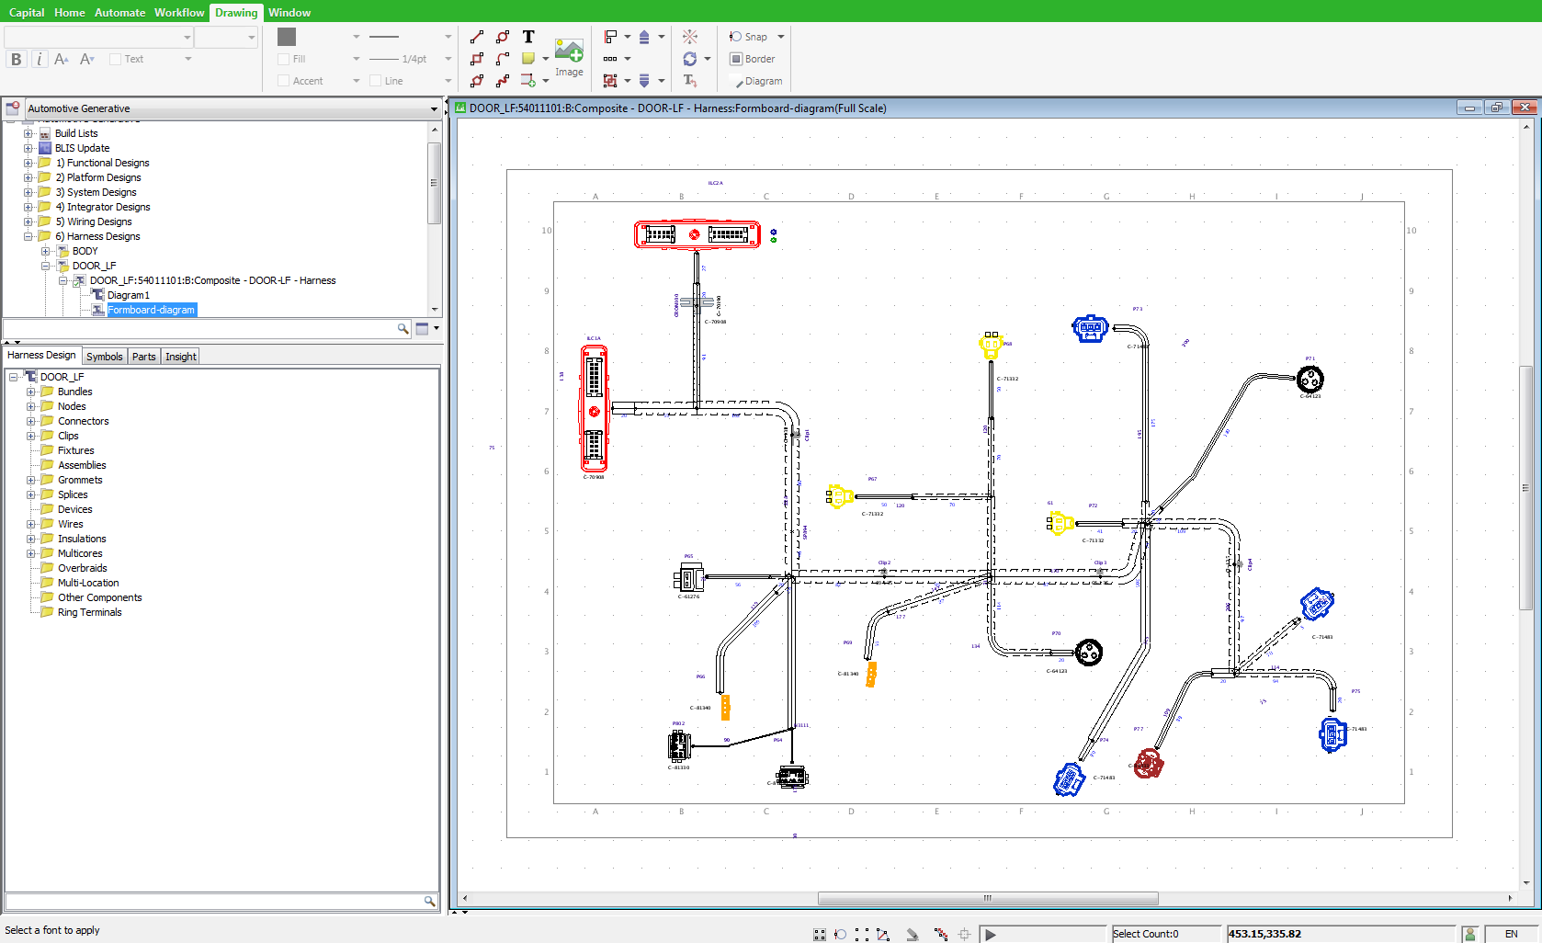Screen dimensions: 1542x943
Task: Click the Image insert button
Action: pyautogui.click(x=569, y=57)
